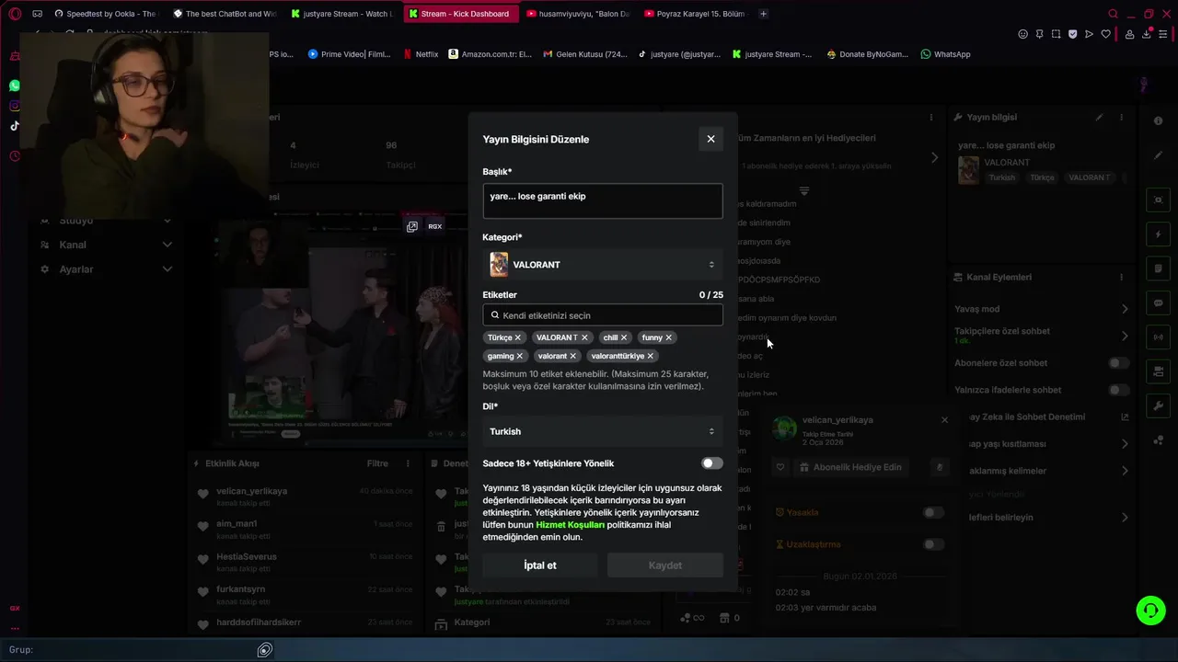Open the Gelen Kutusu Gmail bookmark
The height and width of the screenshot is (662, 1178).
(585, 54)
